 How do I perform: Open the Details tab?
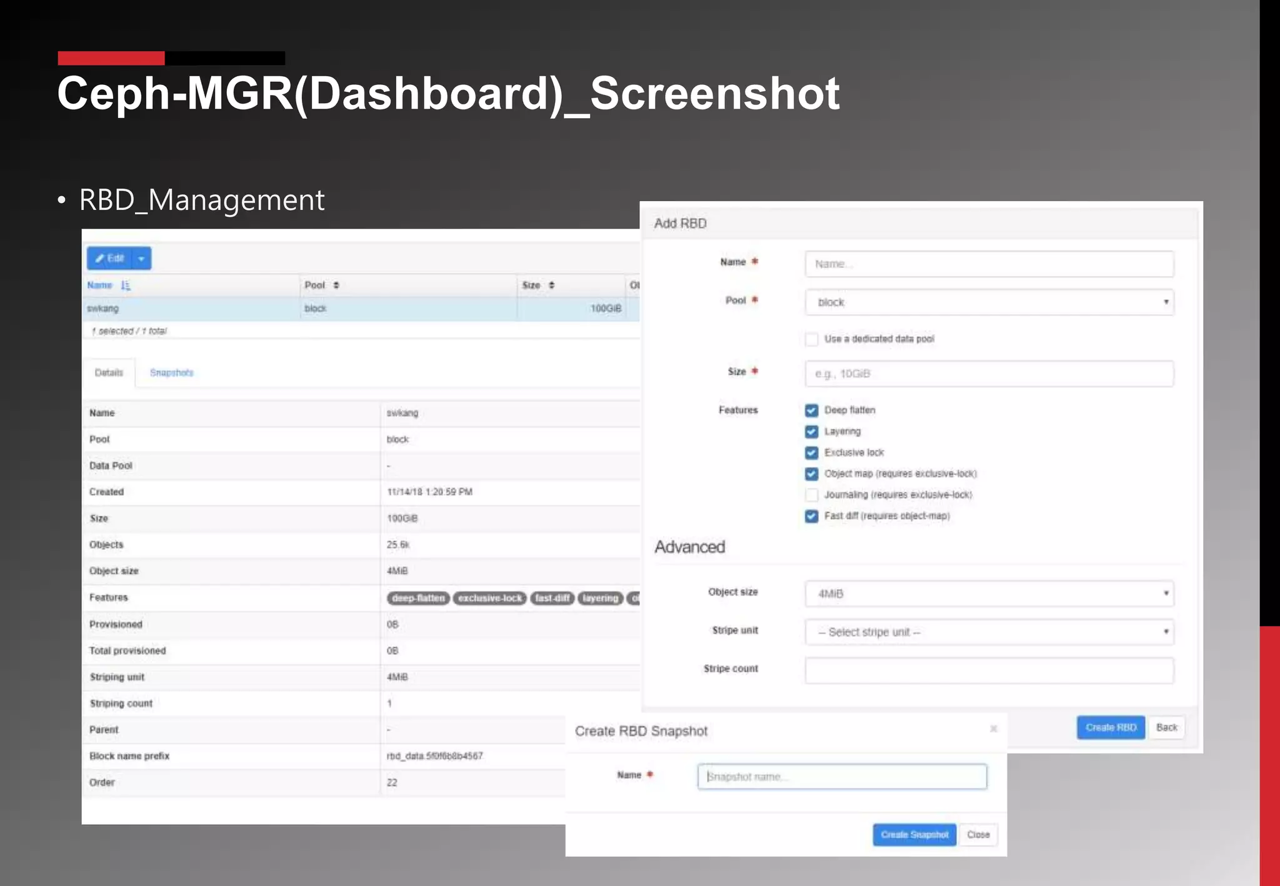[109, 372]
